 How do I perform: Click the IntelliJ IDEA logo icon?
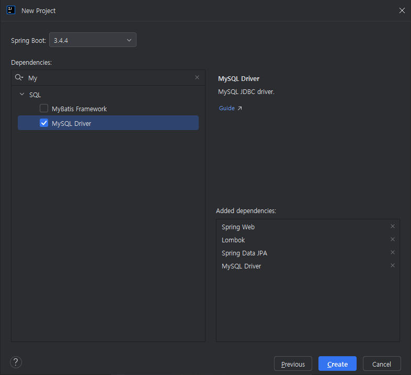(11, 10)
